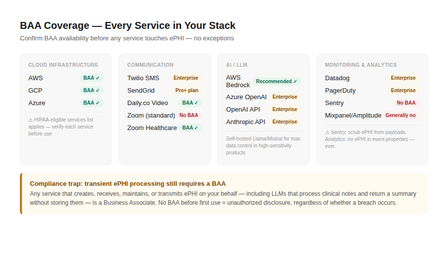Image resolution: width=448 pixels, height=269 pixels.
Task: Click the Compliance trap callout heading
Action: click(x=128, y=183)
